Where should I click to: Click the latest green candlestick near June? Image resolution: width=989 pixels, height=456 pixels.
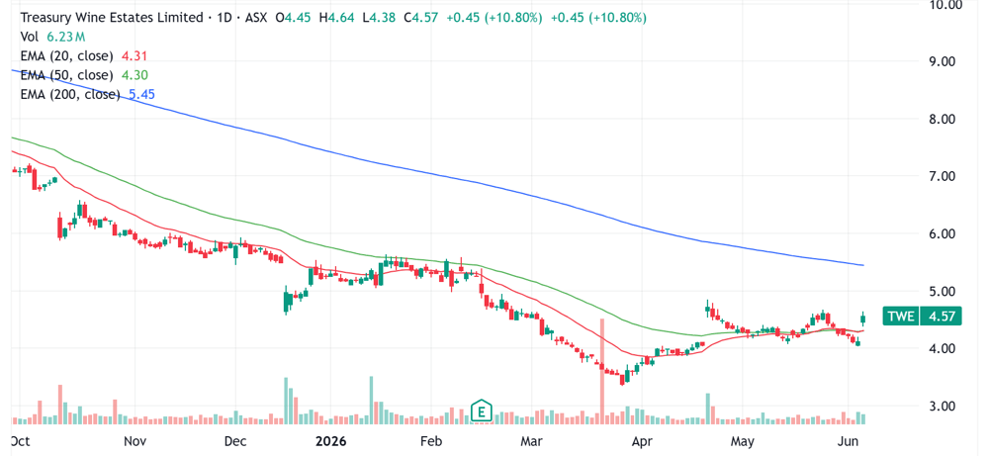(862, 319)
